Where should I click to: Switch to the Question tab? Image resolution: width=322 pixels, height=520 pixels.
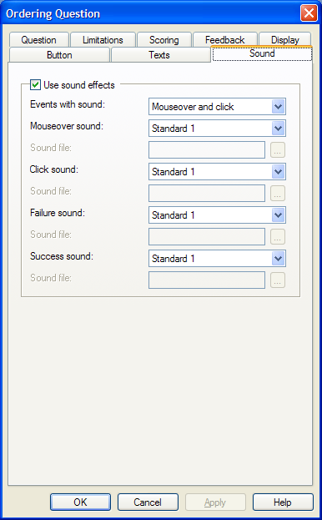tap(39, 40)
